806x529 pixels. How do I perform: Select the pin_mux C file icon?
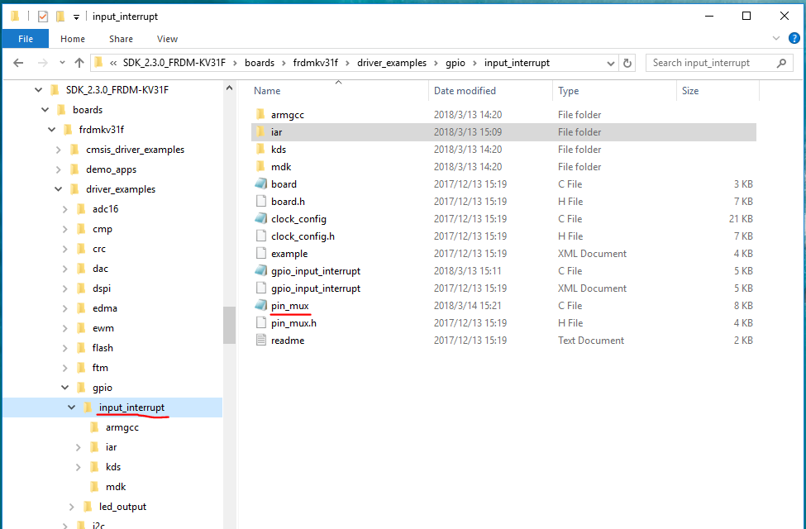click(261, 305)
